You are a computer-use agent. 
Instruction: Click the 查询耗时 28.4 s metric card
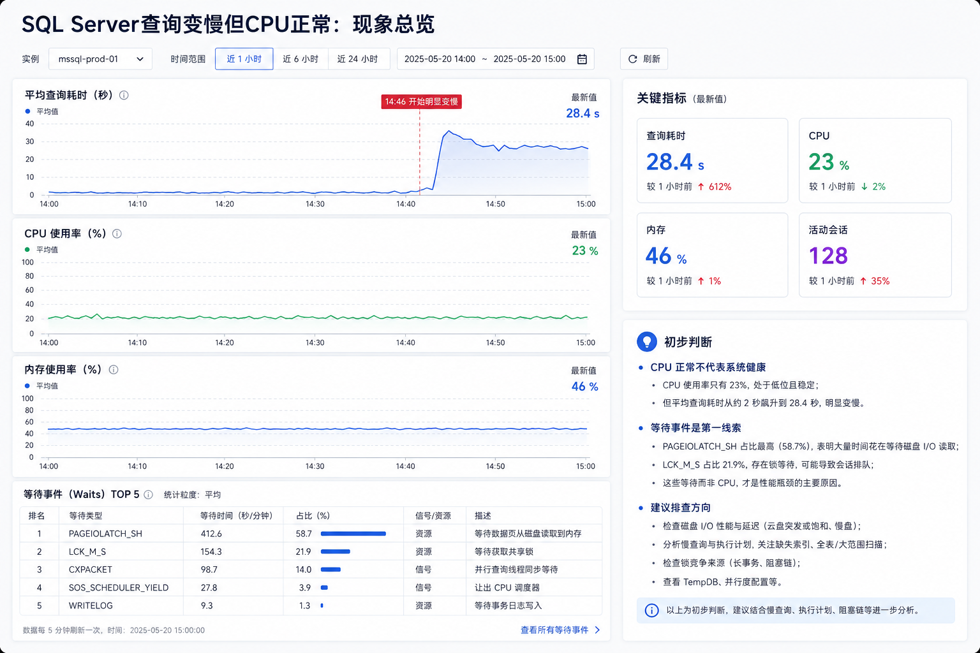click(712, 160)
